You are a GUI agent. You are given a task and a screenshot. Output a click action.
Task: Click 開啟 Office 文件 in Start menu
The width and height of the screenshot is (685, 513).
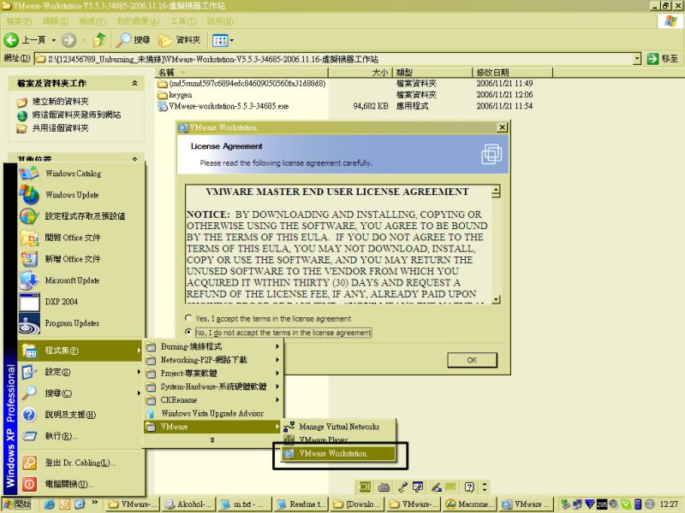click(x=81, y=238)
